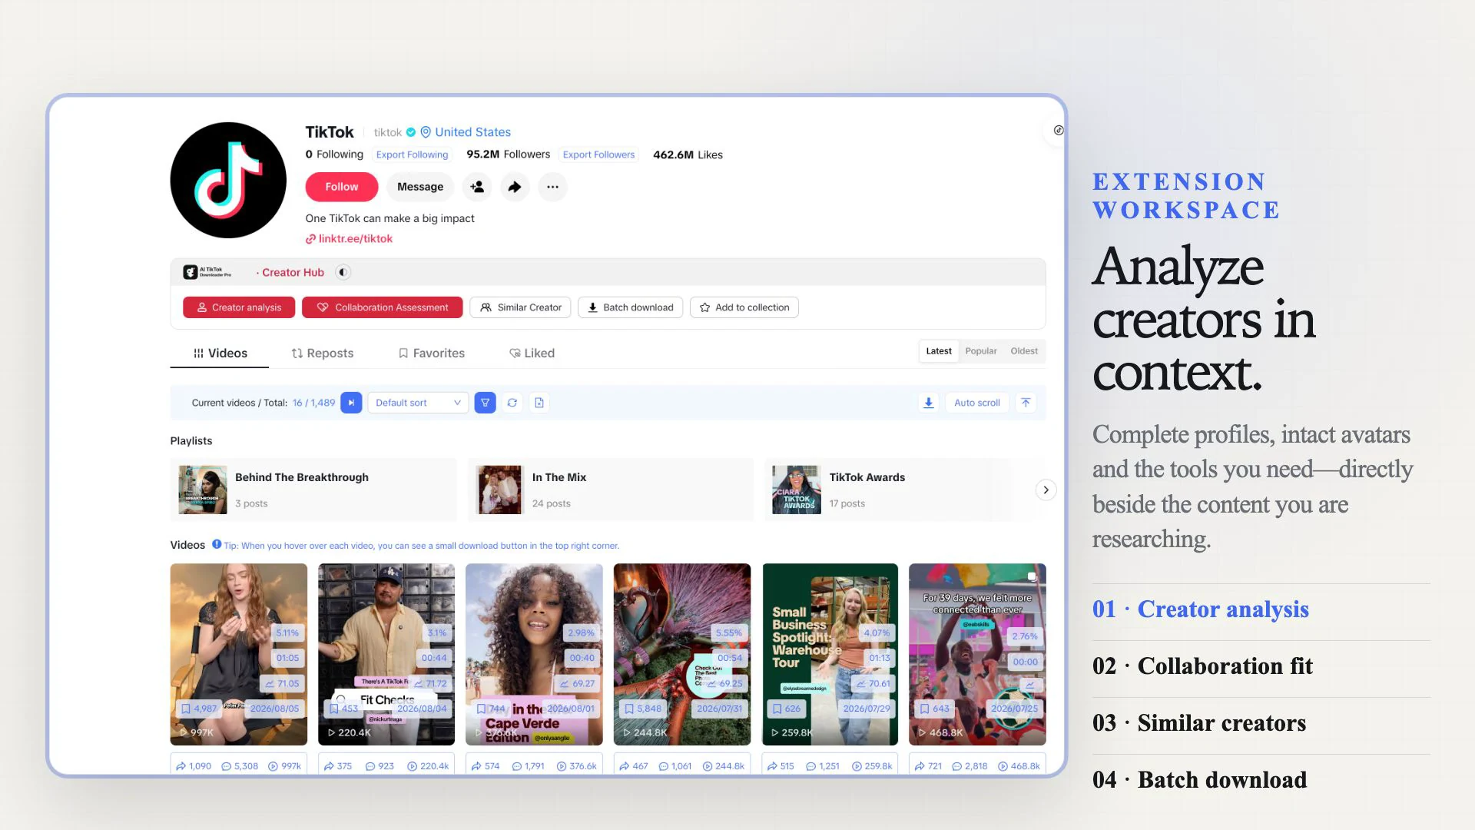Screen dimensions: 1475x830
Task: Click the 5,848 bookmark count badge
Action: (642, 709)
